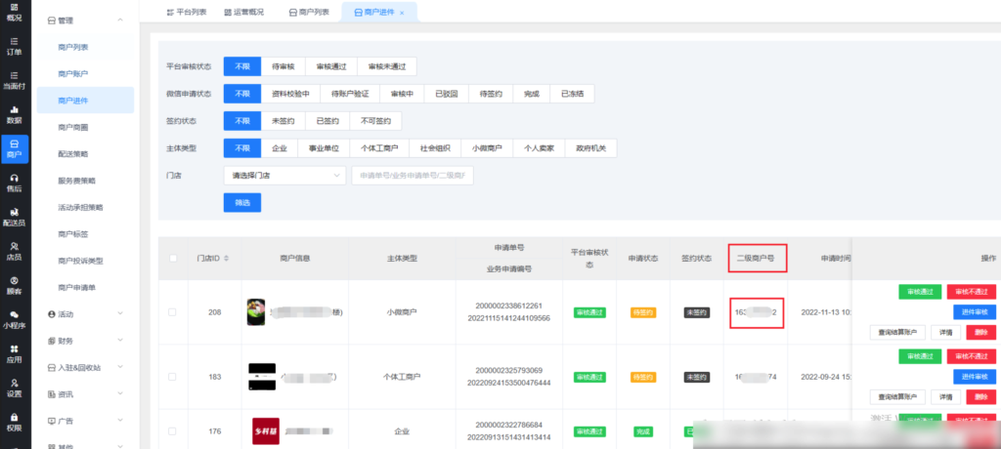Select 不可签约 signing filter
The height and width of the screenshot is (449, 1001).
[x=375, y=121]
